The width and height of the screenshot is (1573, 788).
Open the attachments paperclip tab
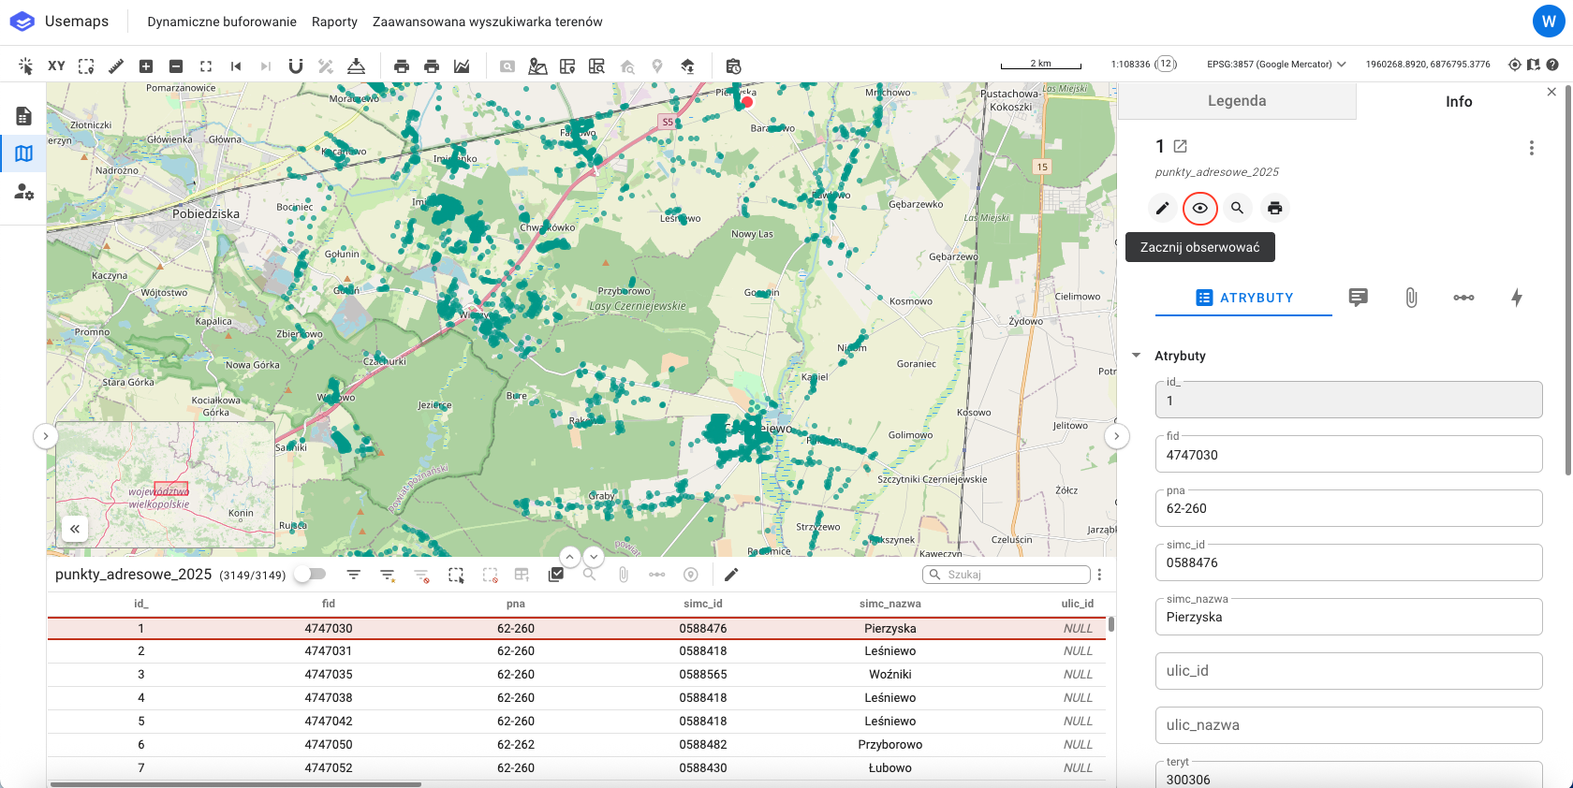point(1411,298)
